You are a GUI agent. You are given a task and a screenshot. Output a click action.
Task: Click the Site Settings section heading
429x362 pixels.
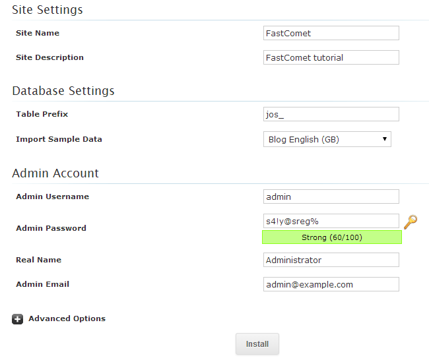(48, 10)
